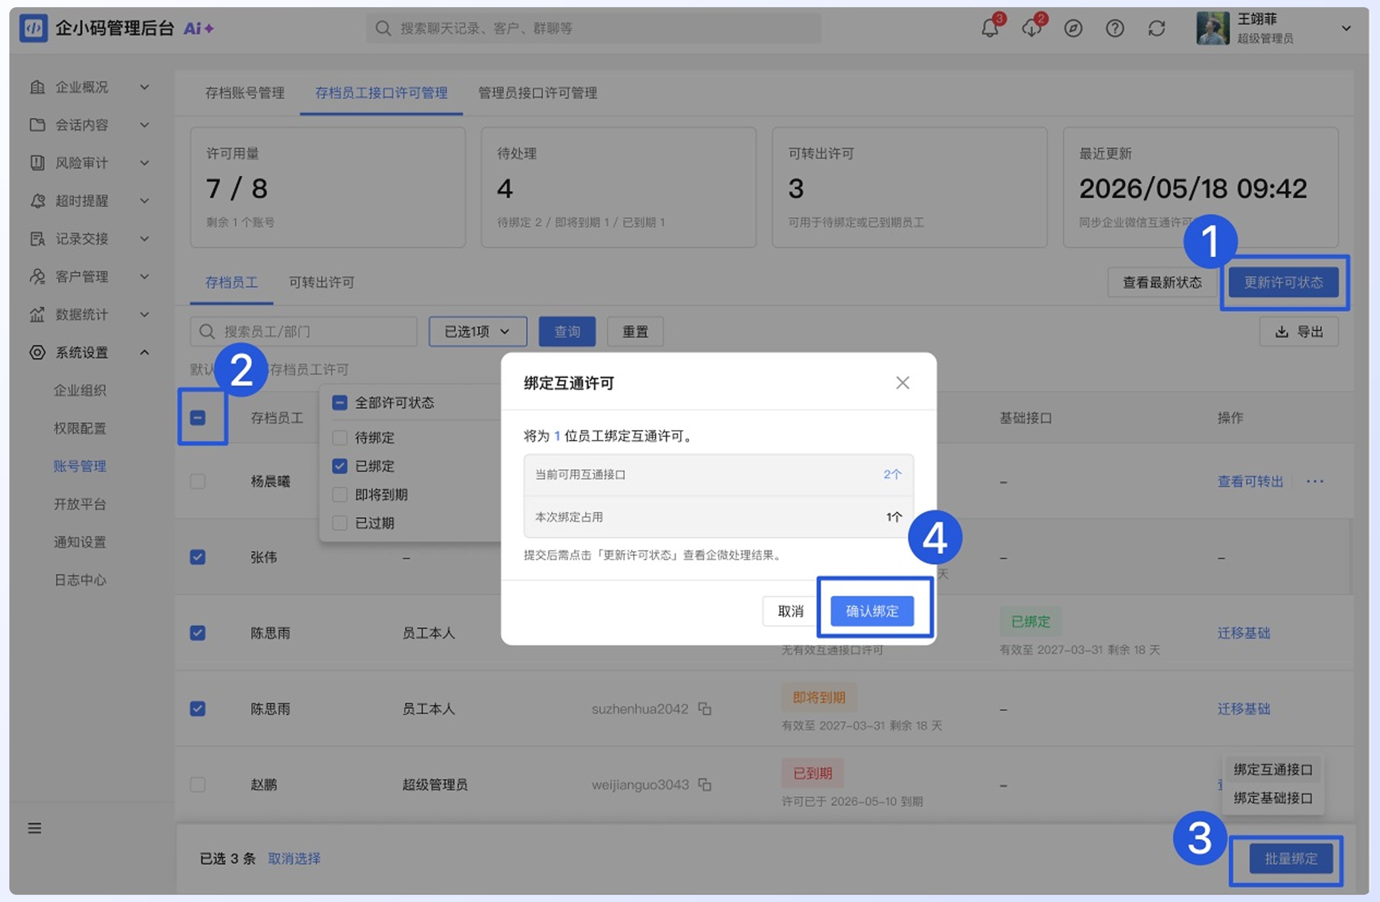Screen dimensions: 1380x902
Task: Click the search magnifier icon in top bar
Action: 383,28
